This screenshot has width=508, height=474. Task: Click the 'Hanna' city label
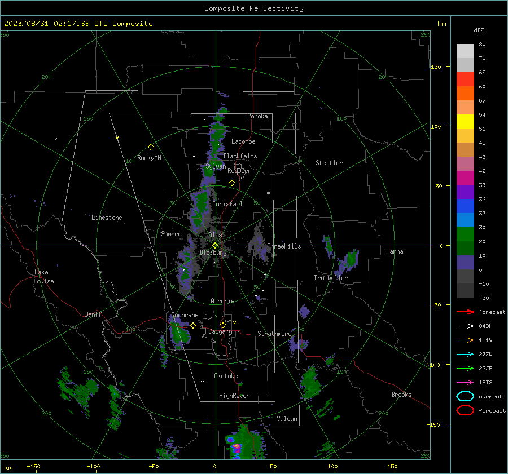pyautogui.click(x=395, y=251)
